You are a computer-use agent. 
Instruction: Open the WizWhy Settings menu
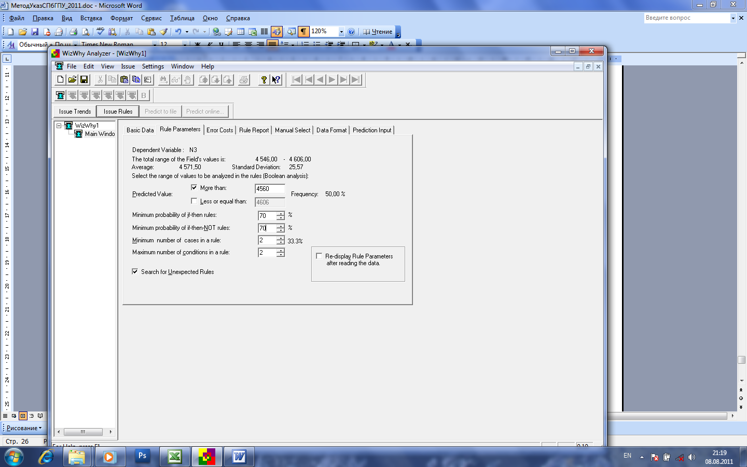pos(153,66)
